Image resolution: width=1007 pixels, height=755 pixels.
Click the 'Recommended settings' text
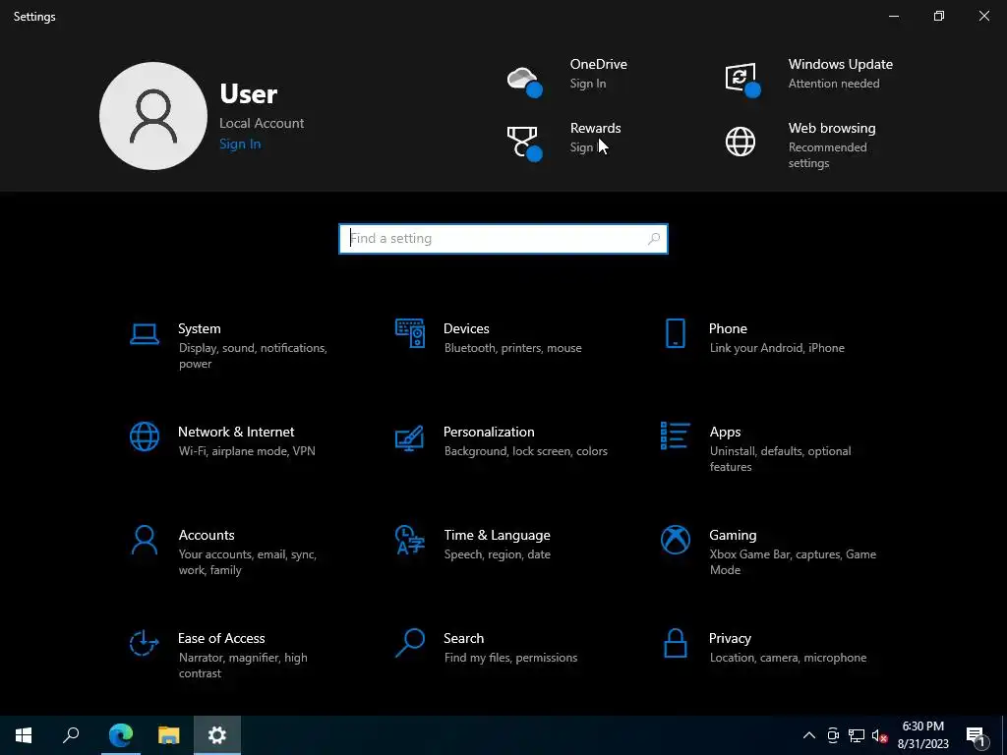[x=827, y=155]
